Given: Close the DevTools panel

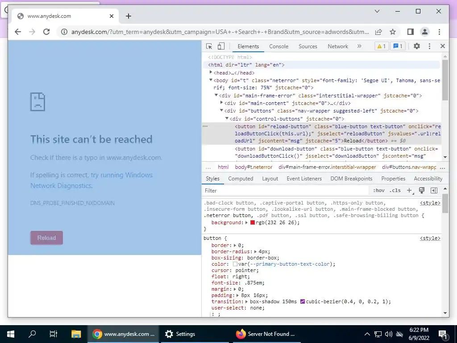Looking at the screenshot, I should (x=442, y=46).
